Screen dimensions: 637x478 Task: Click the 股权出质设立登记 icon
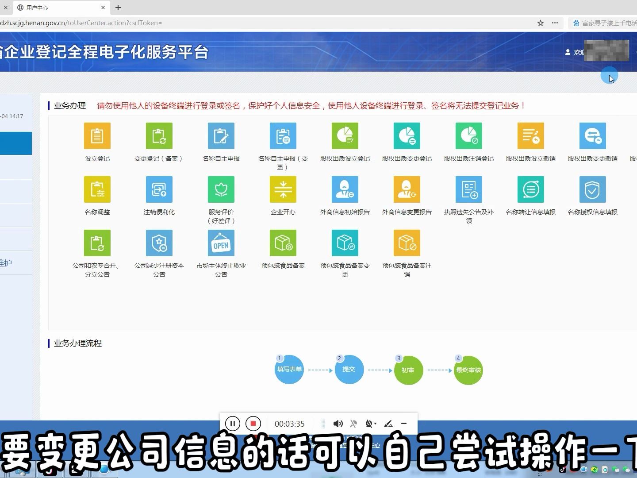click(x=345, y=136)
